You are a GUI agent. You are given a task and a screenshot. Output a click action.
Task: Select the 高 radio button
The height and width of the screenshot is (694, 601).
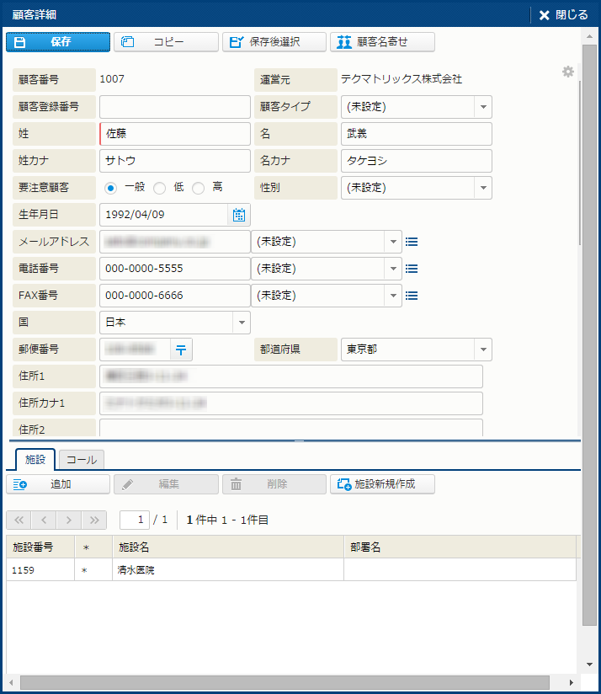pyautogui.click(x=199, y=188)
